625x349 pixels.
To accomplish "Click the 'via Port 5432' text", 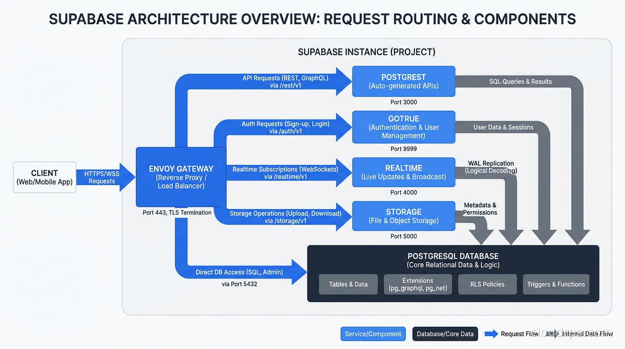I will click(x=239, y=284).
